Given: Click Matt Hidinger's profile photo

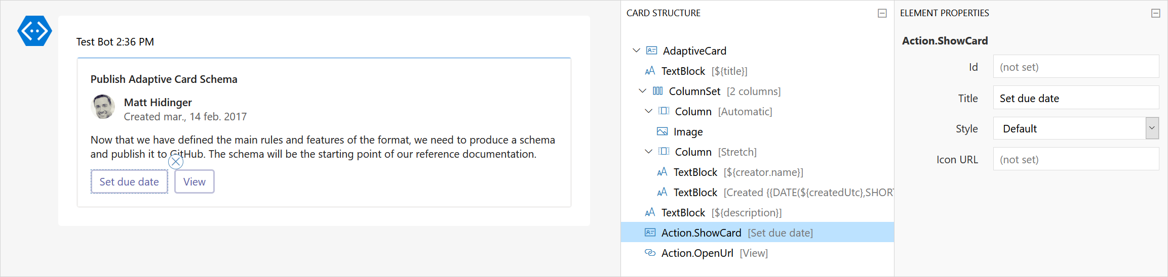Looking at the screenshot, I should click(x=103, y=107).
